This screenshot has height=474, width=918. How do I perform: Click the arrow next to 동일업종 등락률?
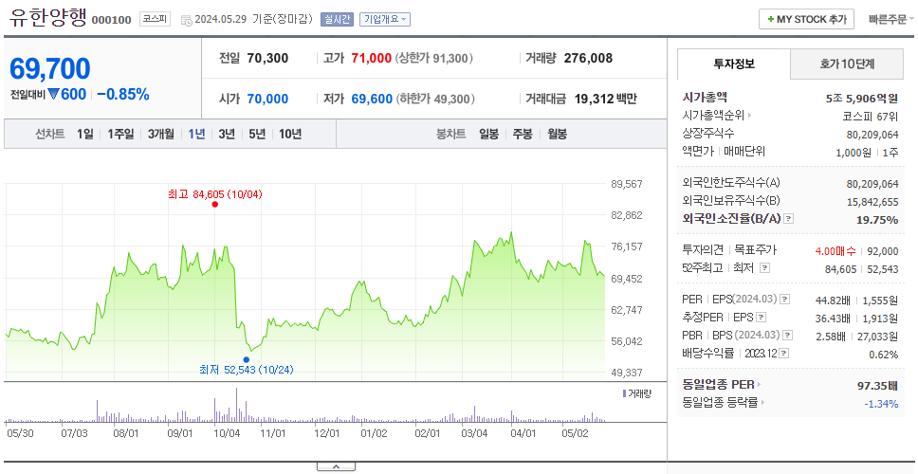[x=762, y=403]
